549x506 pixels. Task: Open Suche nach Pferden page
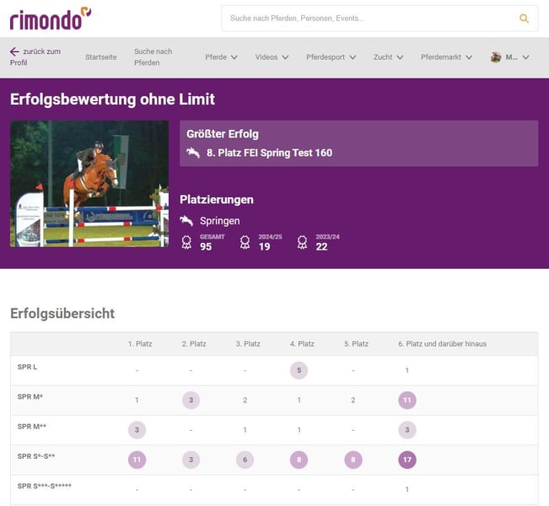153,57
